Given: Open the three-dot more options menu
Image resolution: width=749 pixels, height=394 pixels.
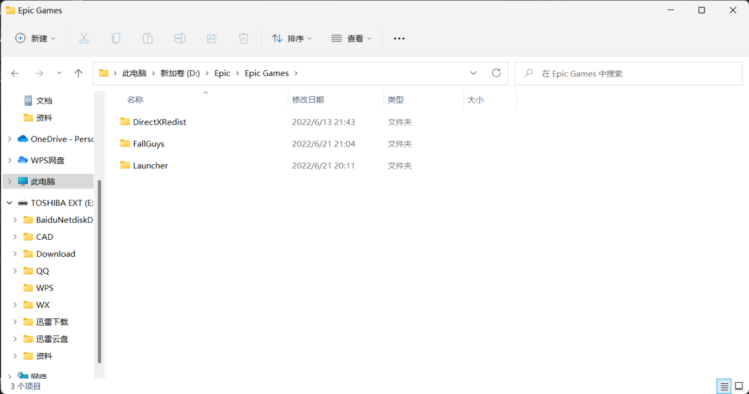Looking at the screenshot, I should click(x=399, y=38).
